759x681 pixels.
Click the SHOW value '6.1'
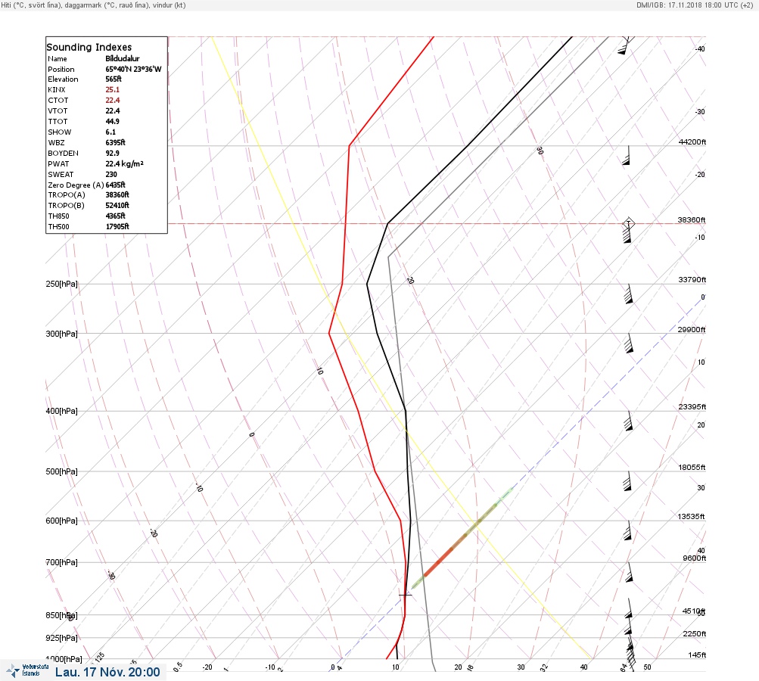point(110,132)
